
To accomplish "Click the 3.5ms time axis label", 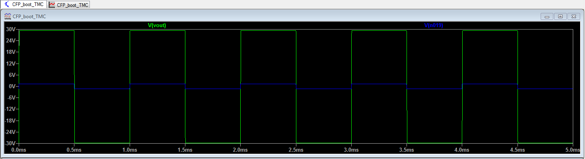I will click(407, 150).
